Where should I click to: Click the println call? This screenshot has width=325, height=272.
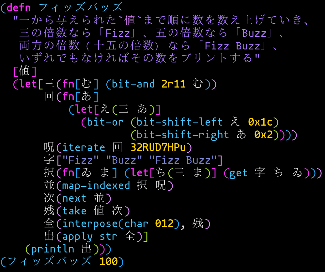tap(53, 249)
